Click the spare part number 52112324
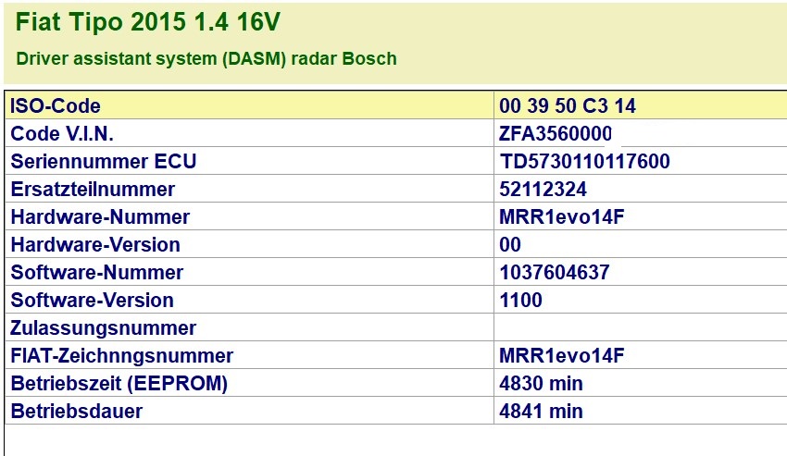The height and width of the screenshot is (456, 787). [543, 190]
